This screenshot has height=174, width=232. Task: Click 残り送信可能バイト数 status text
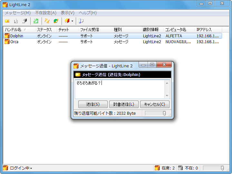(105, 113)
